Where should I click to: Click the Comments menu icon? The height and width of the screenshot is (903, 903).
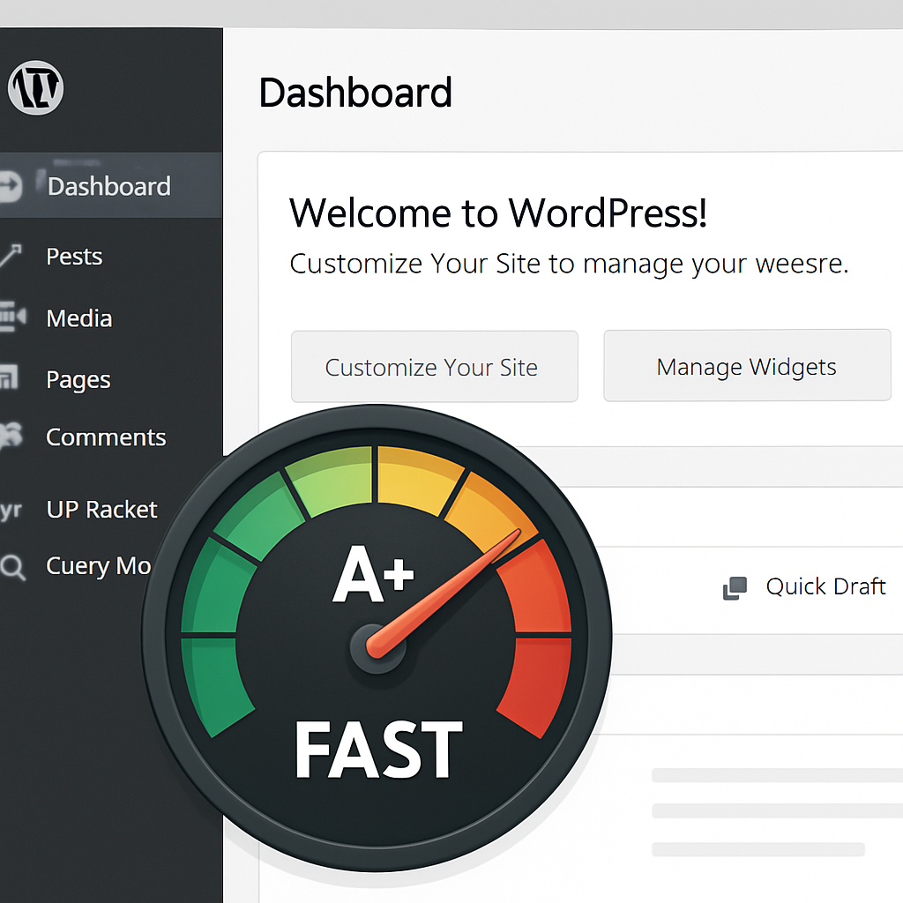pos(11,436)
